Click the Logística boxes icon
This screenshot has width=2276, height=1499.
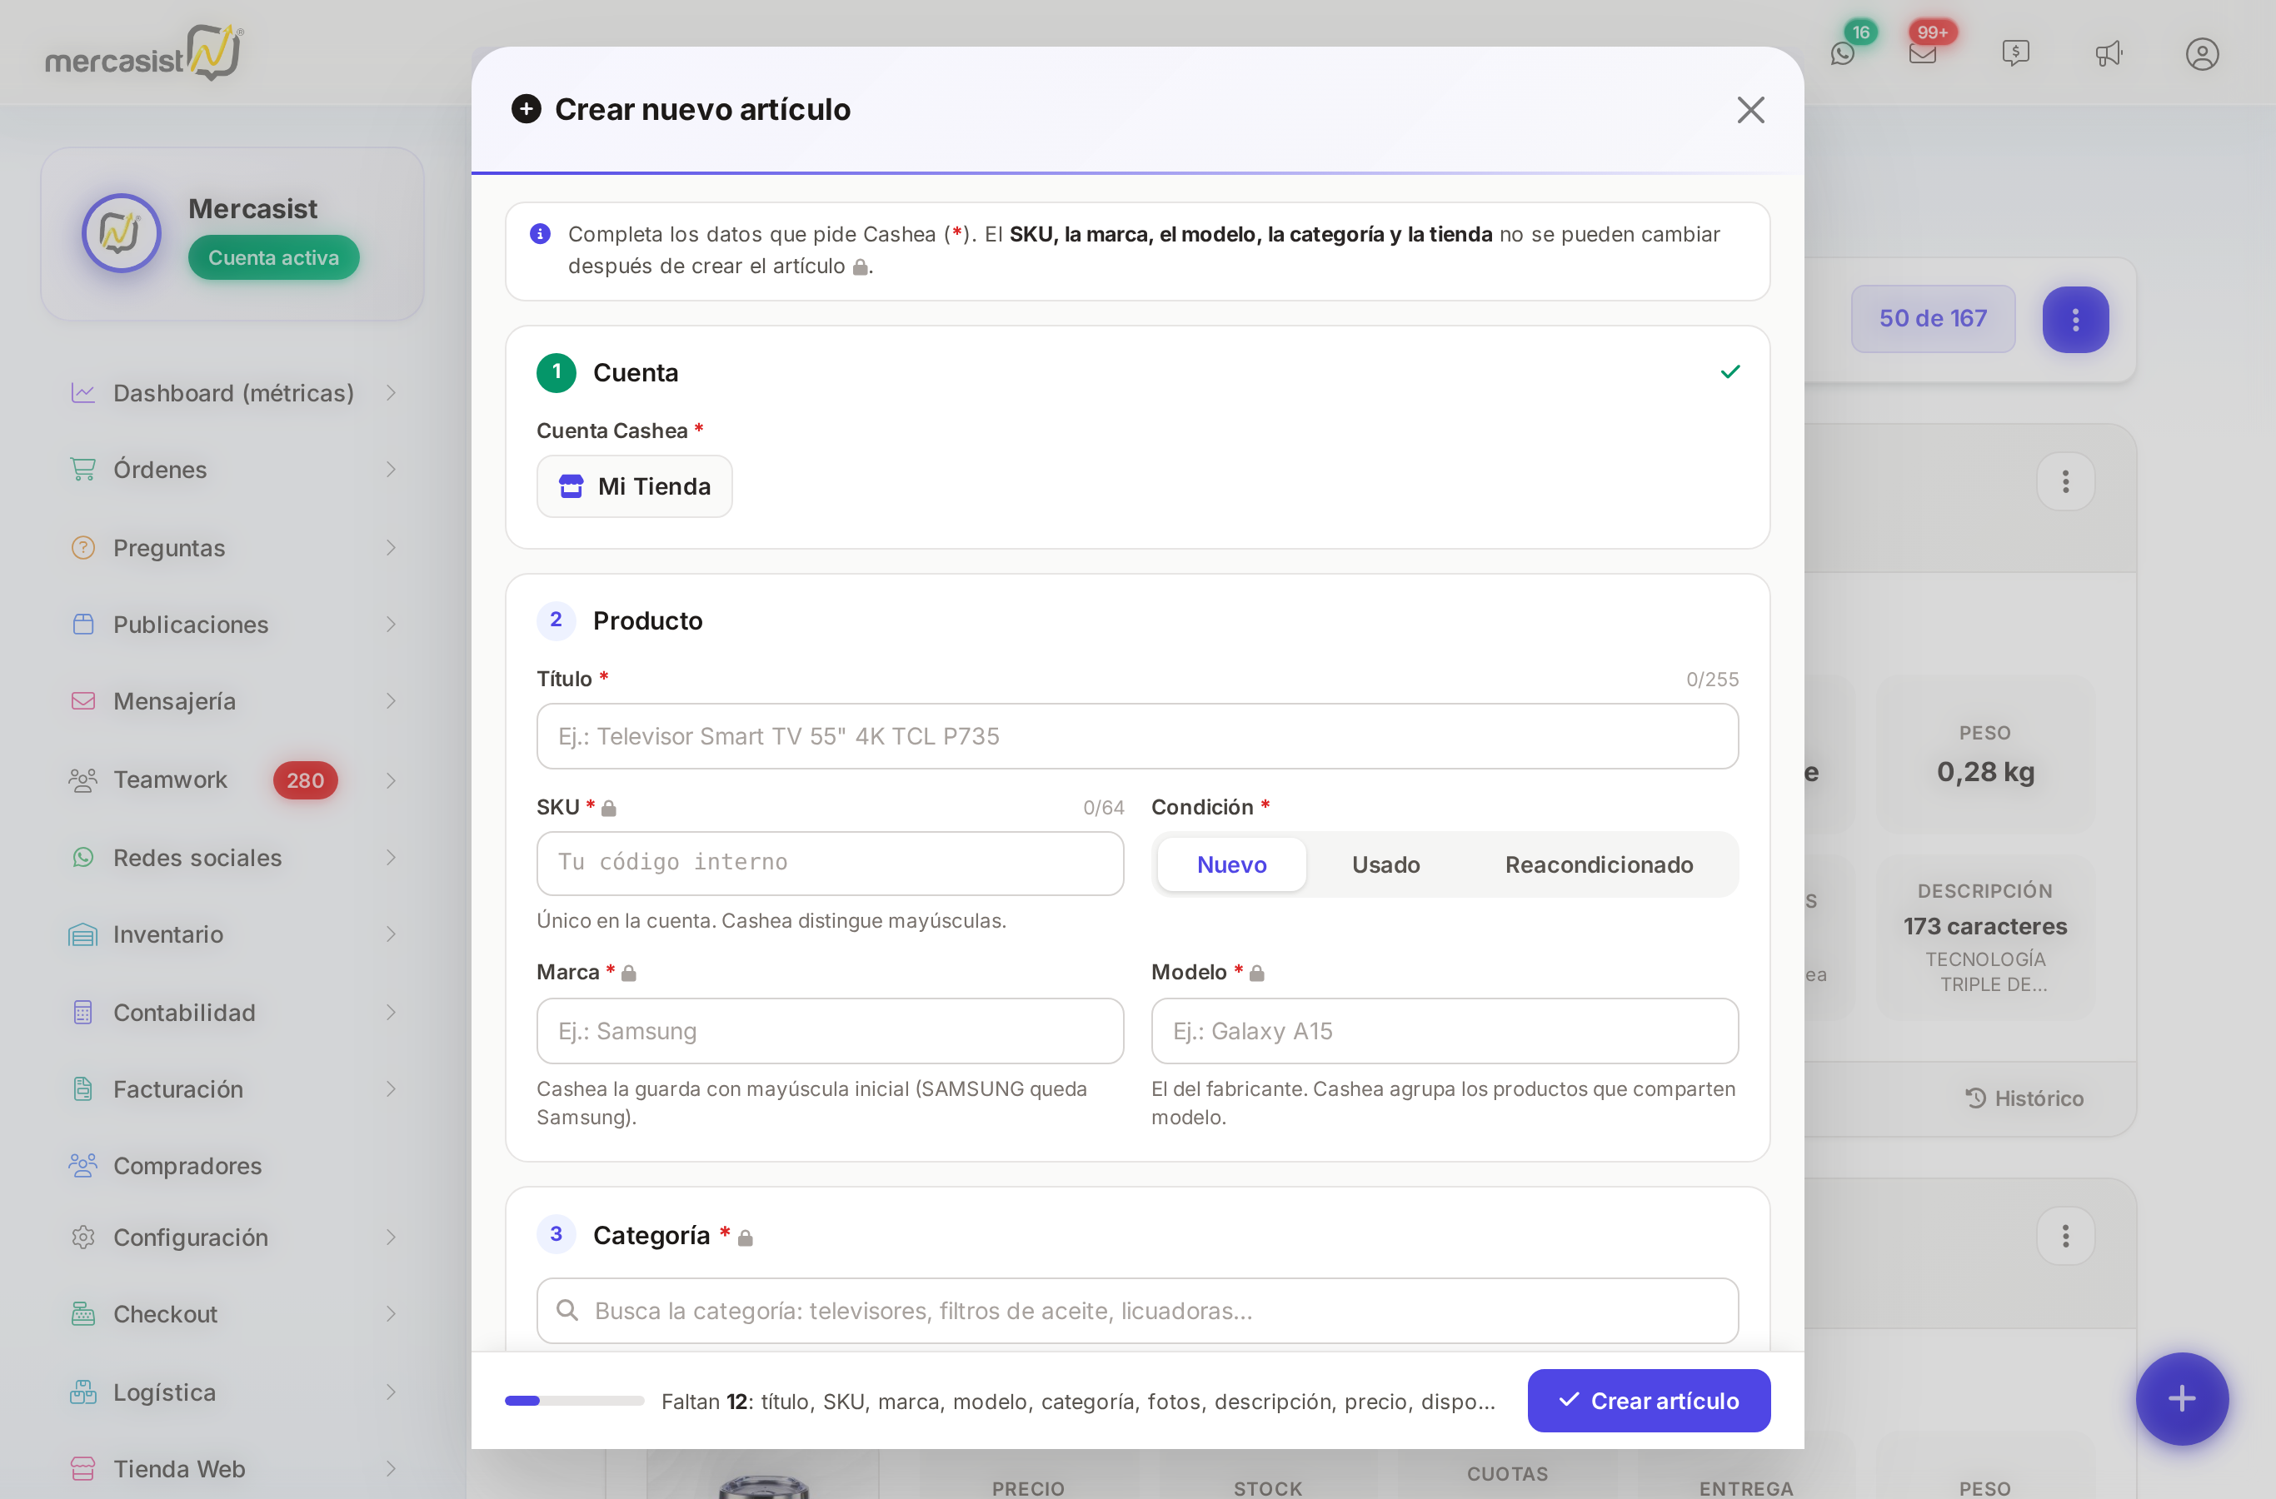coord(83,1392)
